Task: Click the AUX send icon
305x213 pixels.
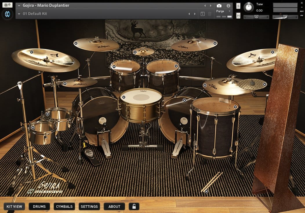Action: pyautogui.click(x=302, y=11)
